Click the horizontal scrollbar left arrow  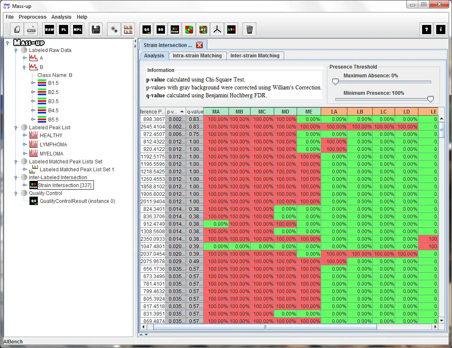pos(143,327)
